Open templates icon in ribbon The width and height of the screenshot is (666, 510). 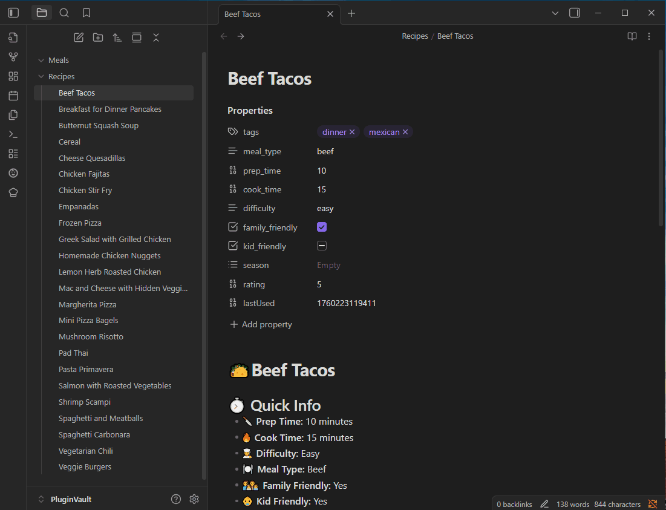click(13, 115)
